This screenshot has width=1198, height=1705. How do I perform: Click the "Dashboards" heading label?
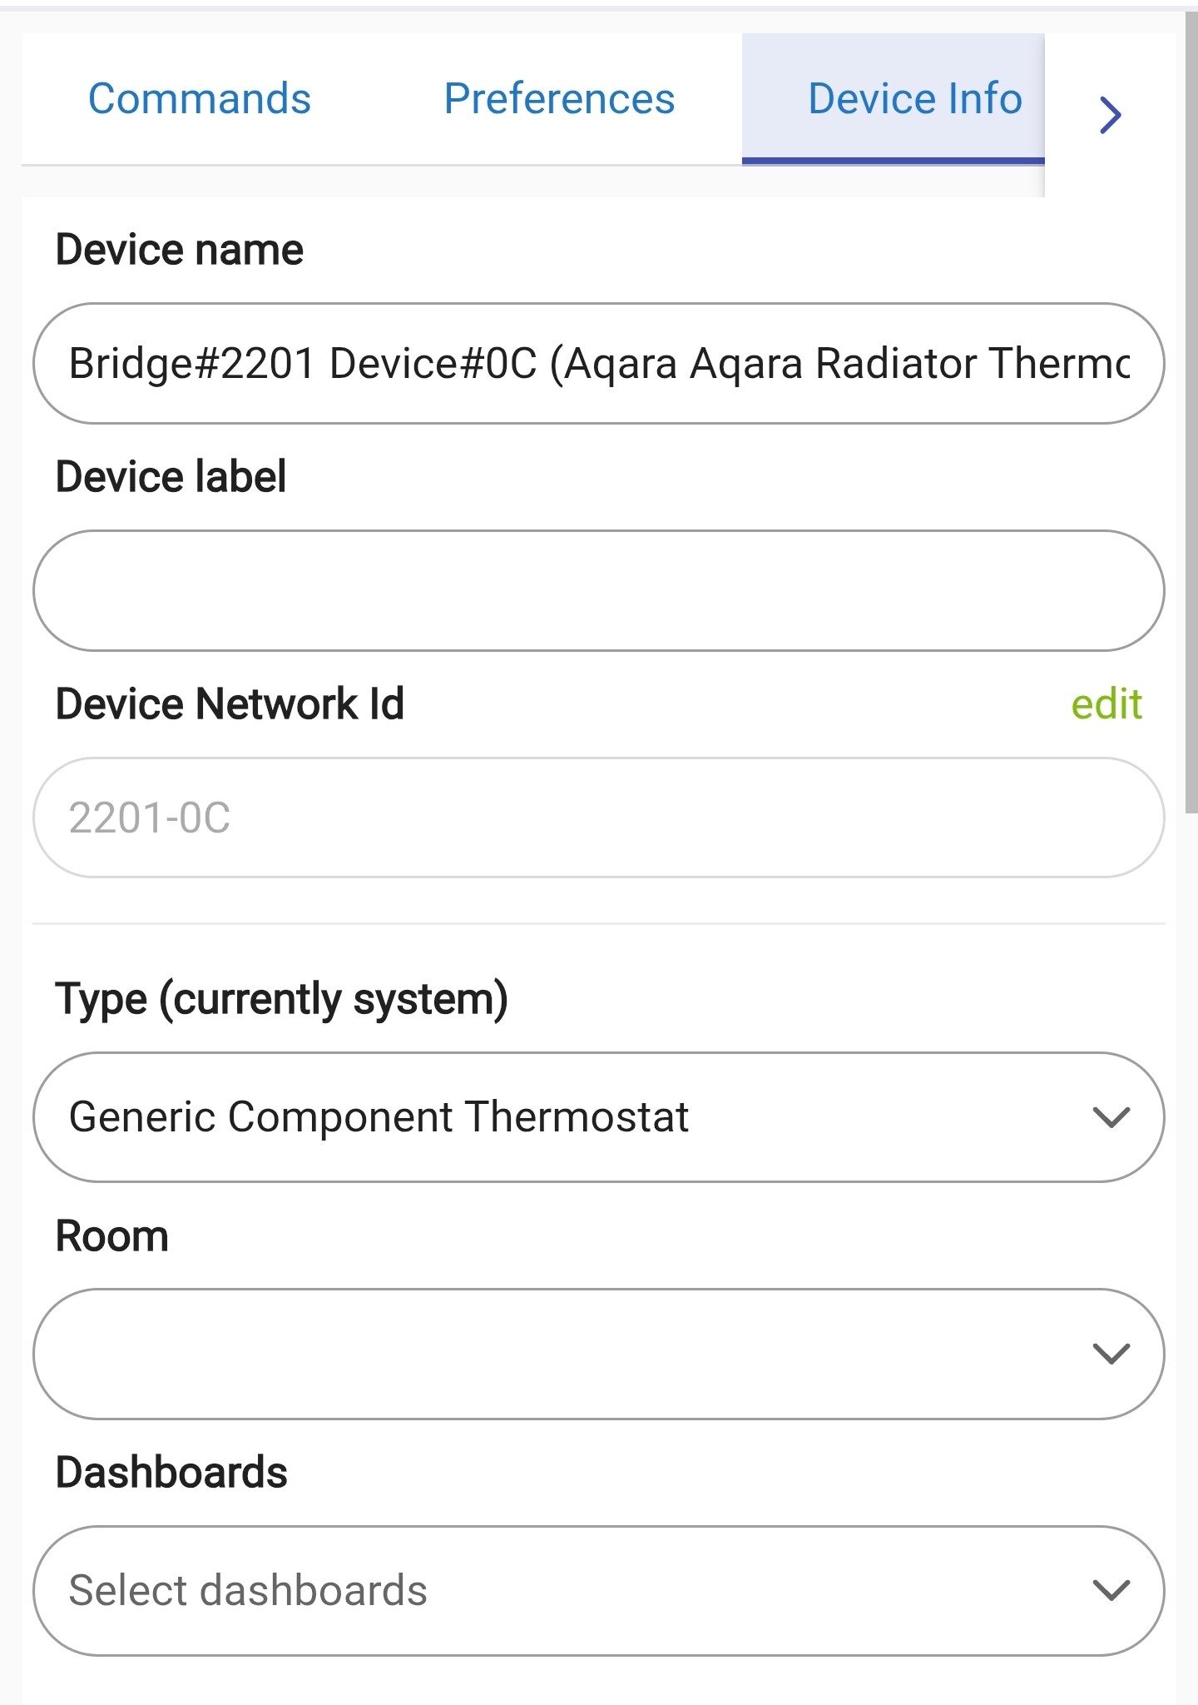point(171,1473)
